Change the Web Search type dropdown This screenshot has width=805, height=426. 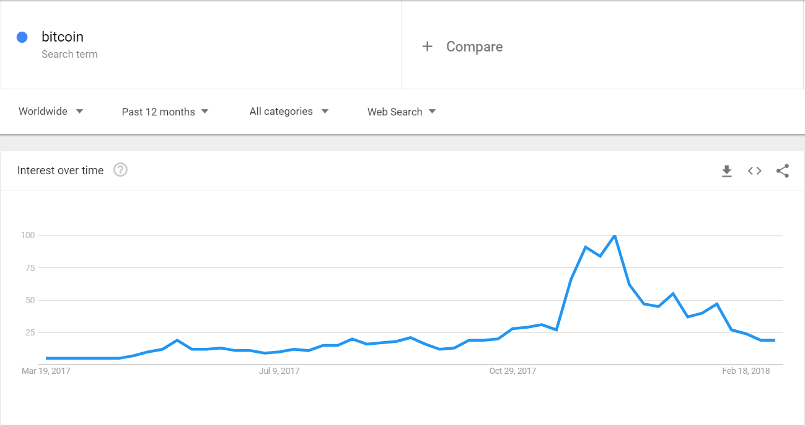click(x=402, y=112)
